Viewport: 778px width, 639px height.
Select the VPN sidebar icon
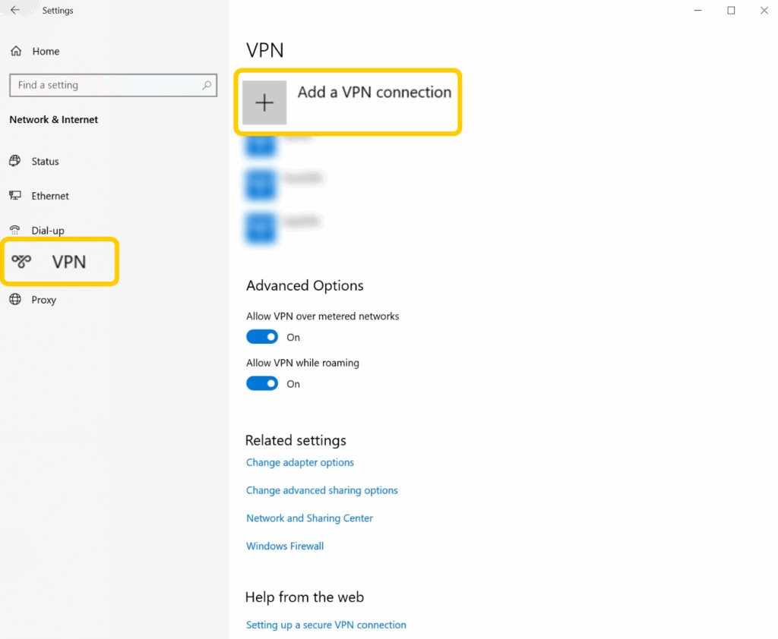21,262
